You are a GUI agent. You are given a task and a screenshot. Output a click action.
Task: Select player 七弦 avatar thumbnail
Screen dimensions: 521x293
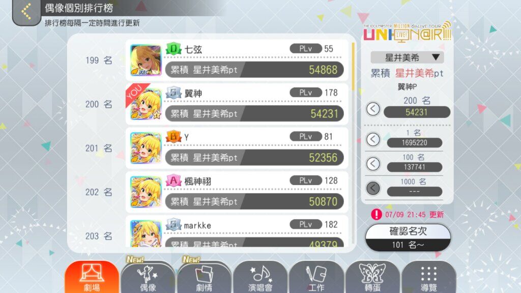[x=146, y=61]
